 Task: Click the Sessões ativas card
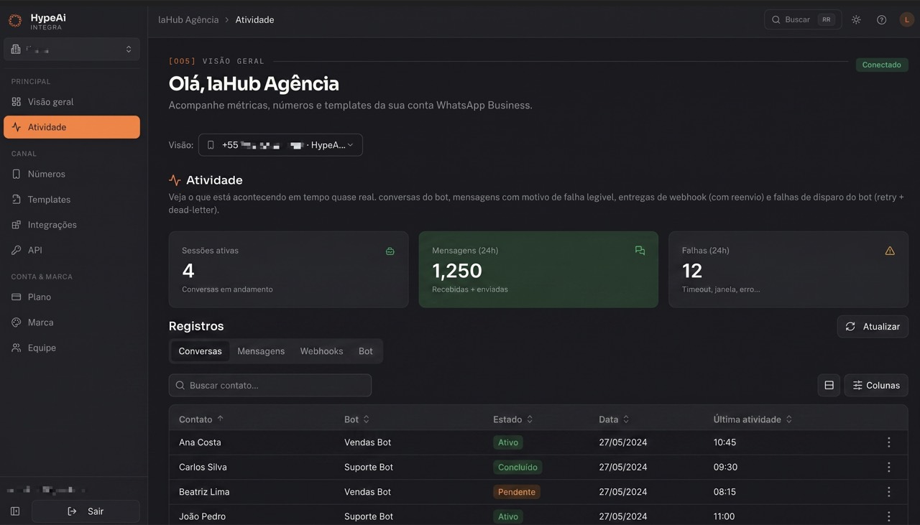click(x=288, y=269)
